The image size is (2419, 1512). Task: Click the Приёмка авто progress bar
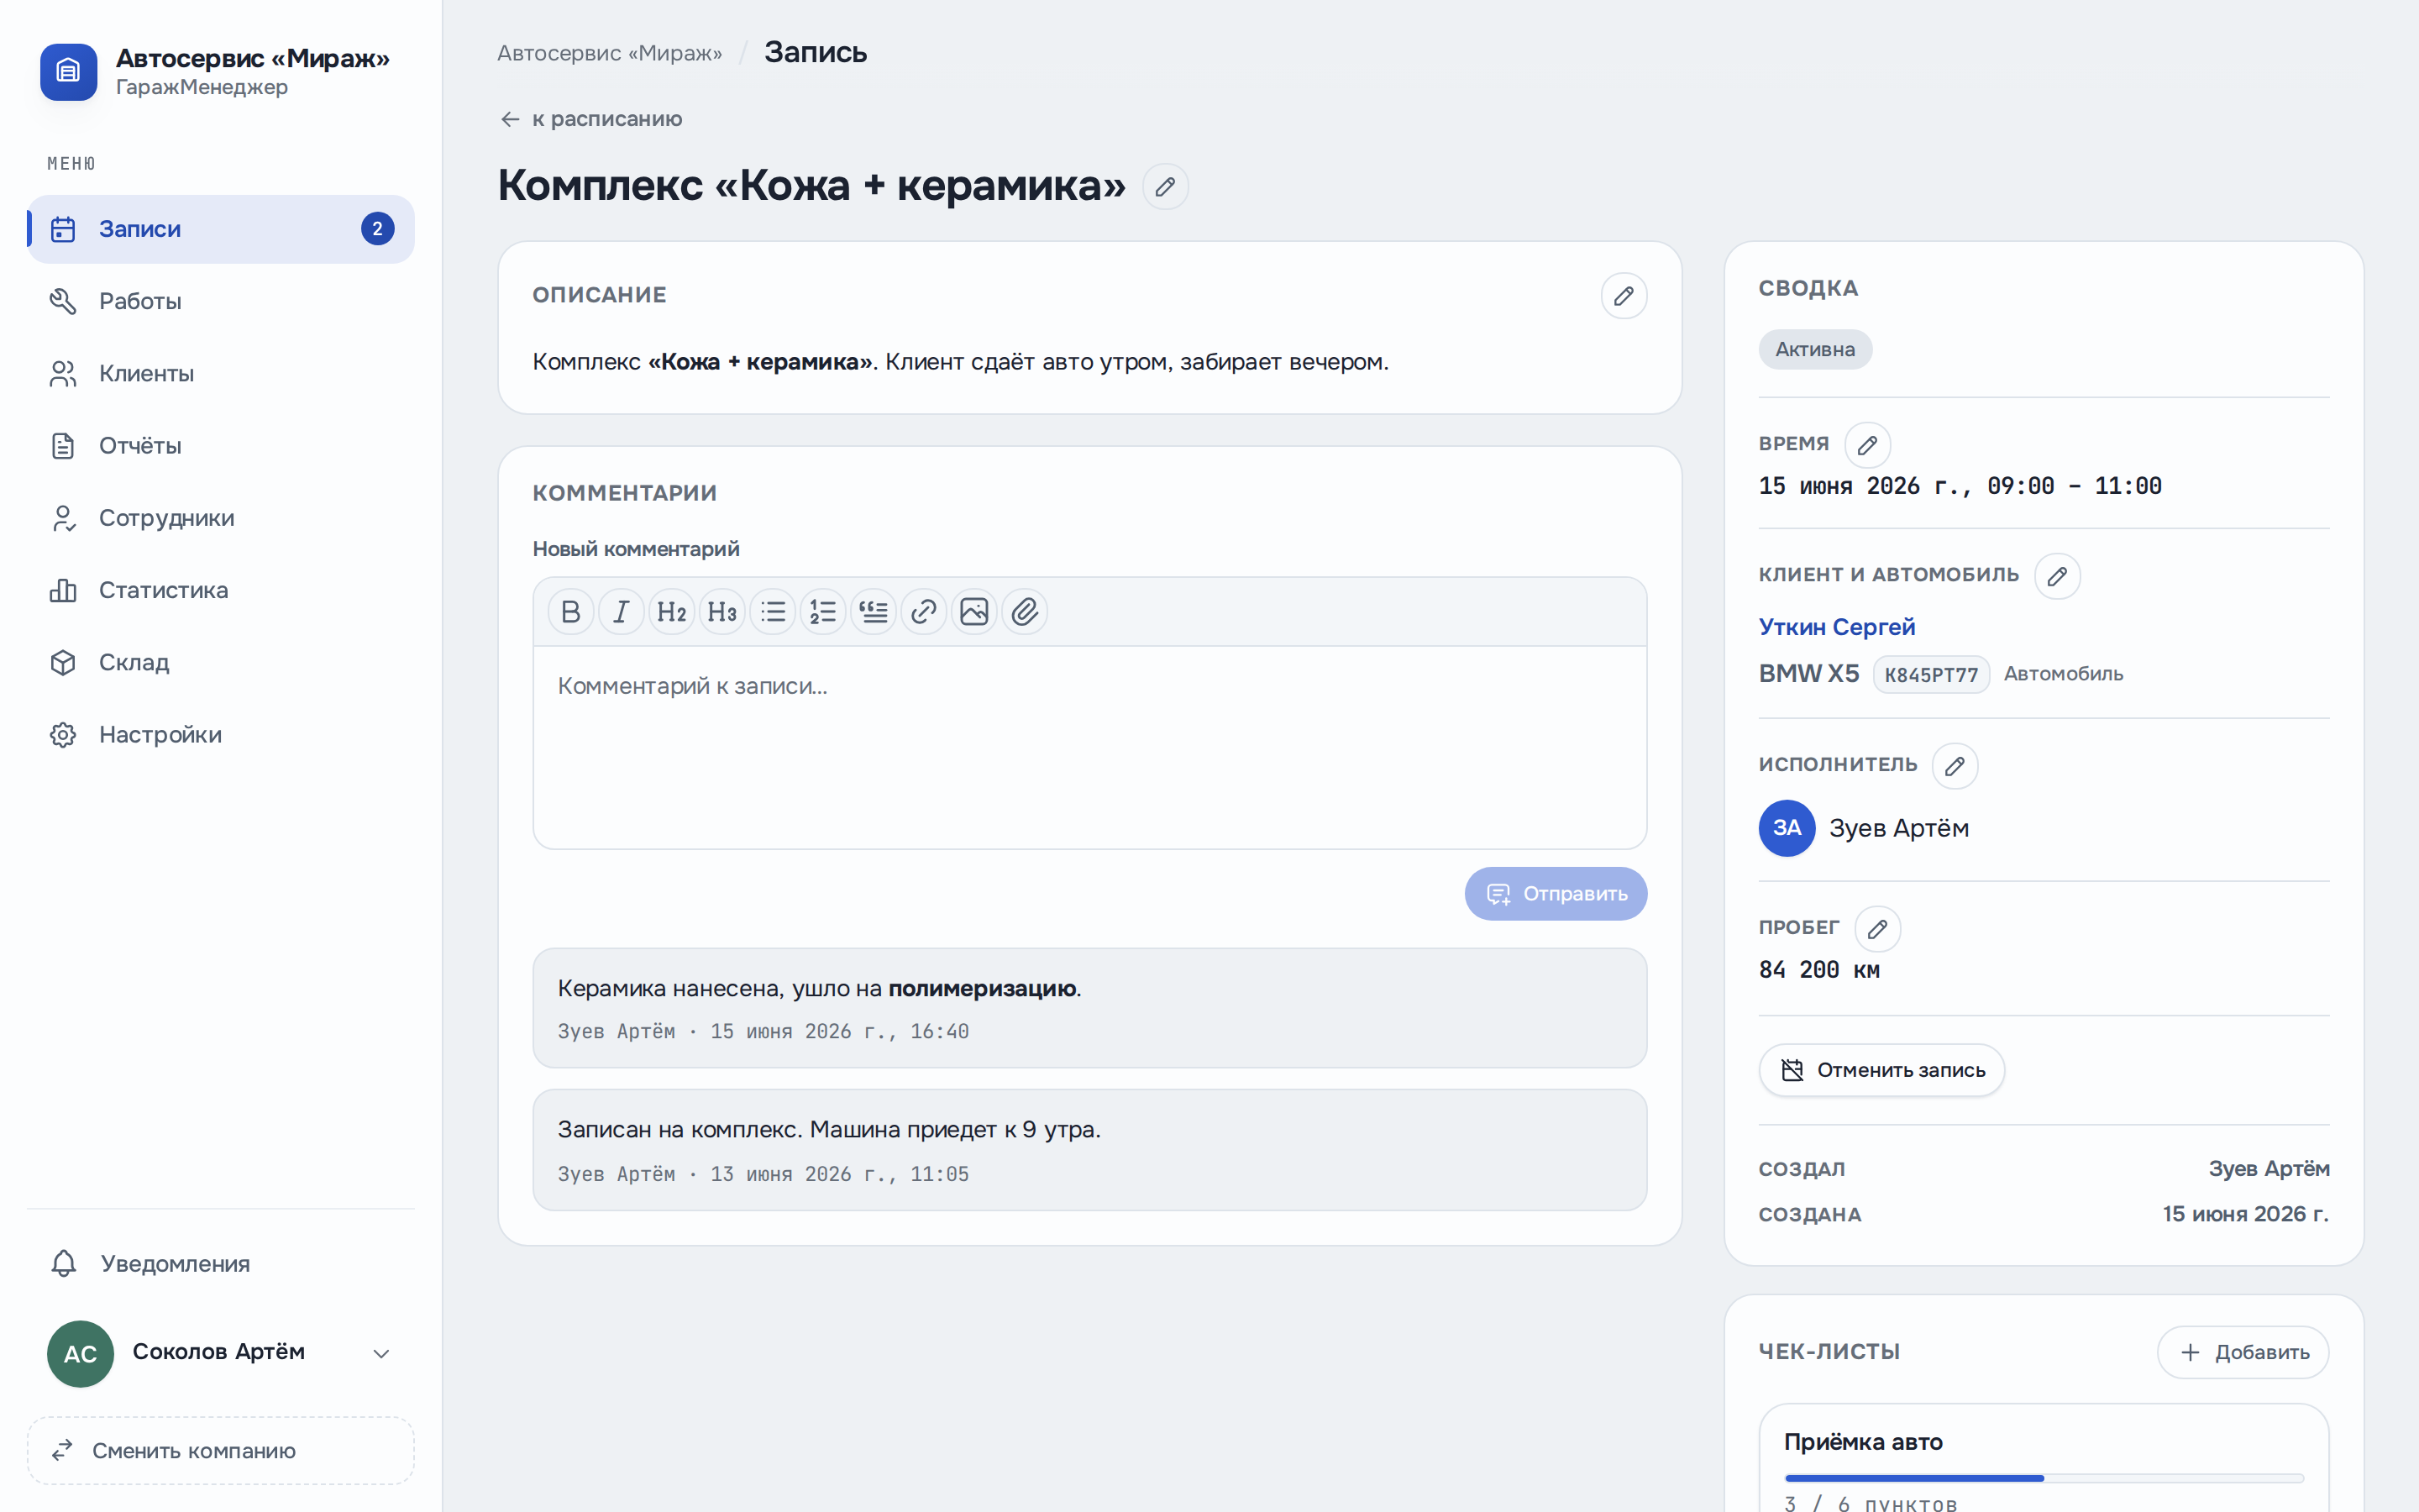click(2044, 1478)
